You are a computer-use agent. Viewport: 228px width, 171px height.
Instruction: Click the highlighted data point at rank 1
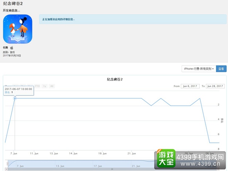[15, 98]
